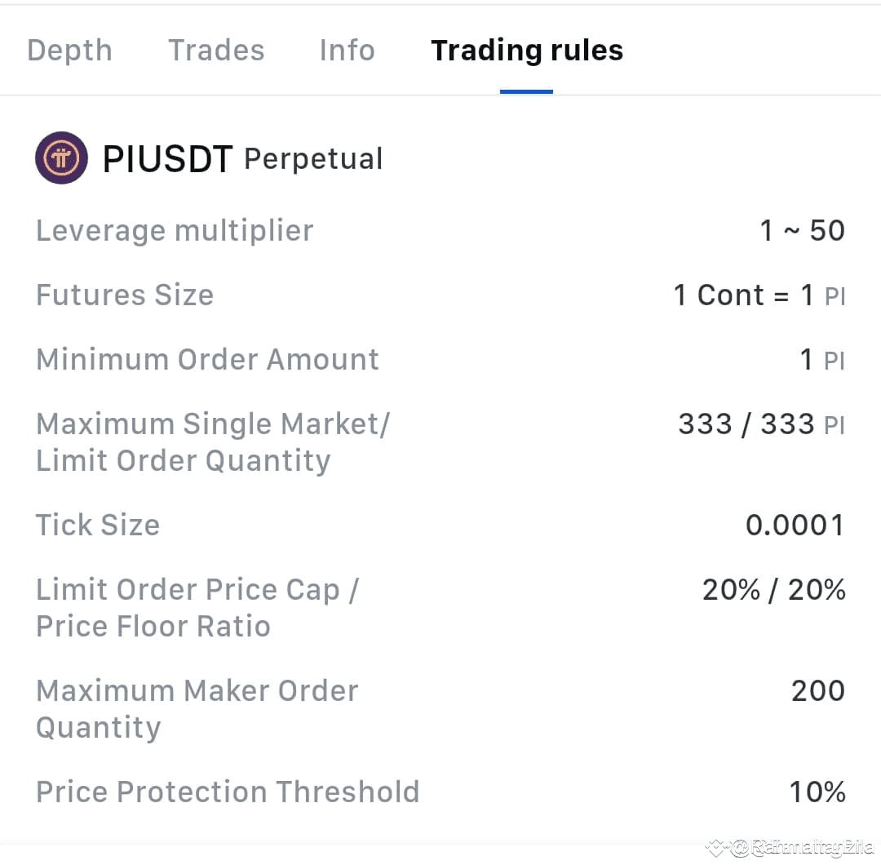Select the 1 Cont = 1 PI value
The image size is (881, 865).
759,295
